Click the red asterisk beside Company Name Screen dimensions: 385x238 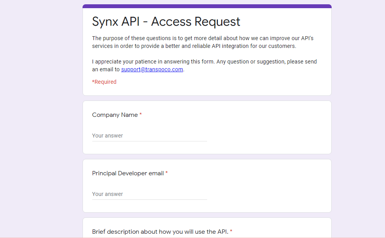(x=141, y=114)
